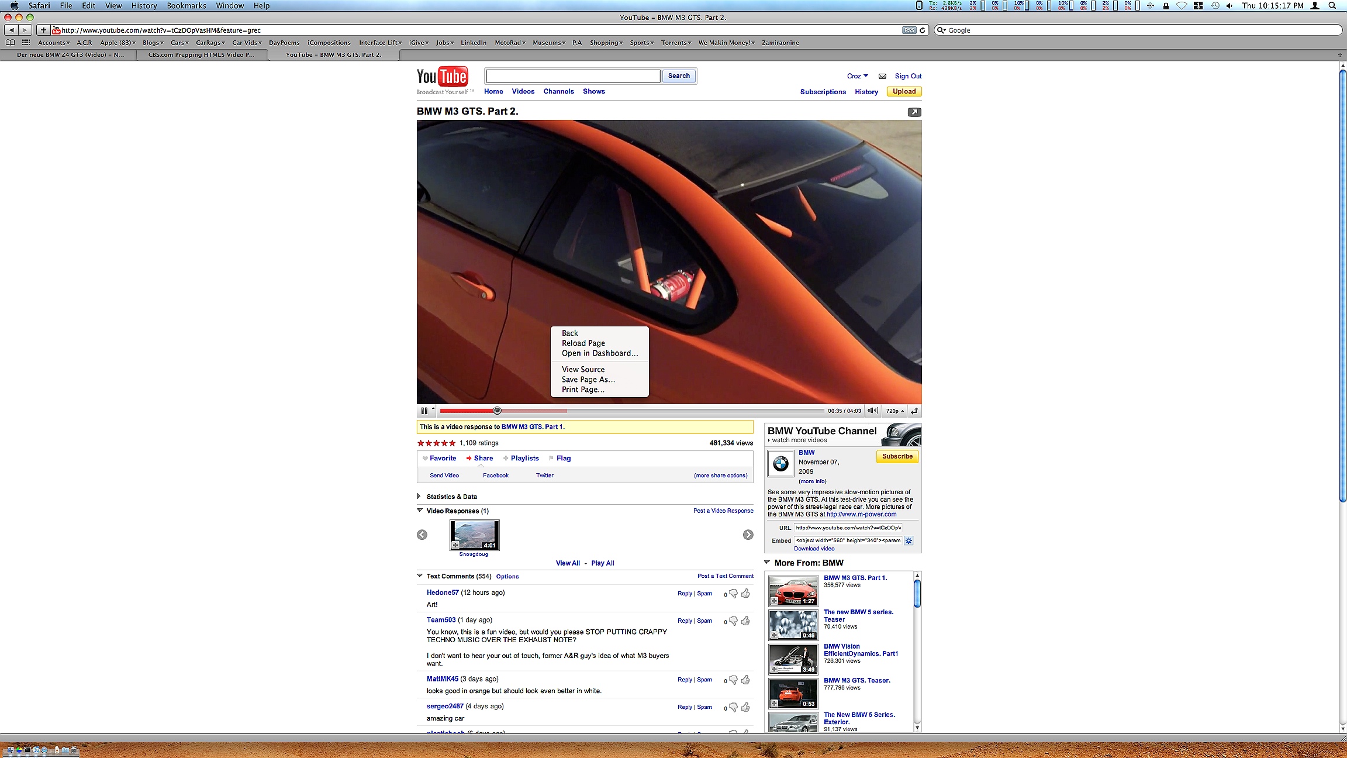Click the Safari Google search field

[x=1138, y=30]
